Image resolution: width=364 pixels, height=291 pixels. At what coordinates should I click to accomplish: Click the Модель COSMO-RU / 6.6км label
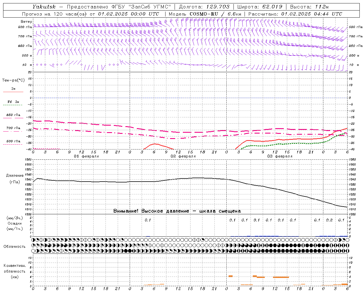pos(205,14)
